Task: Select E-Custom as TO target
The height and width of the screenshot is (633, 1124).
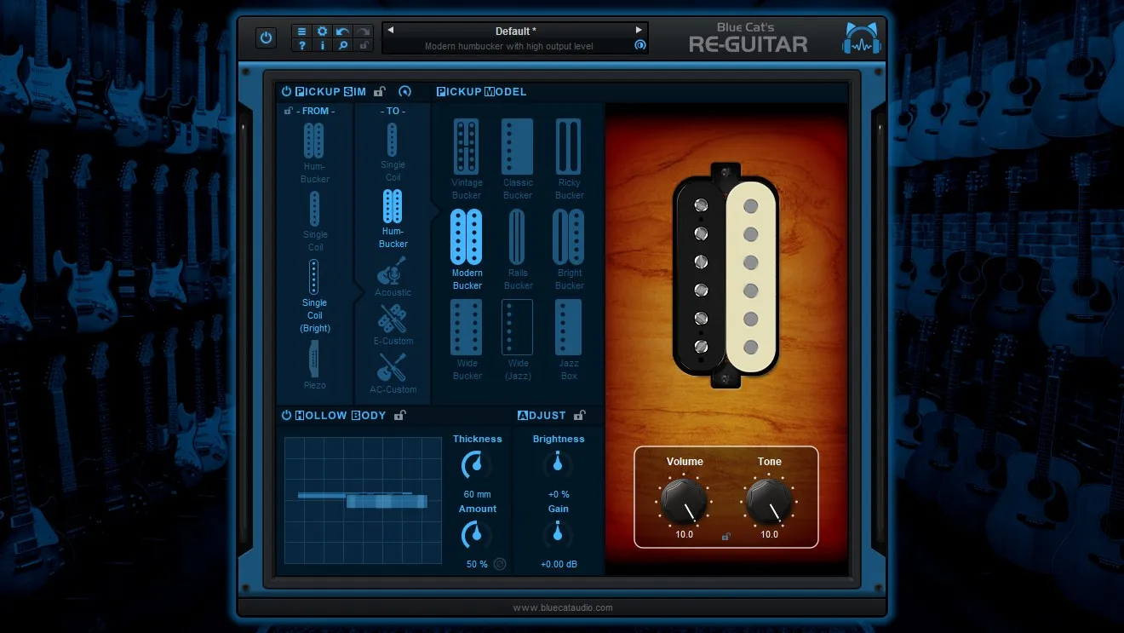Action: click(393, 325)
